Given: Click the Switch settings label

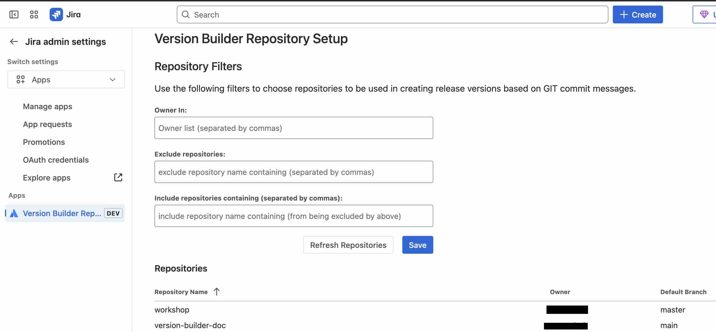Looking at the screenshot, I should [x=33, y=62].
